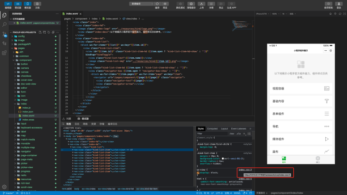Click the 登录 login icon

click(339, 4)
